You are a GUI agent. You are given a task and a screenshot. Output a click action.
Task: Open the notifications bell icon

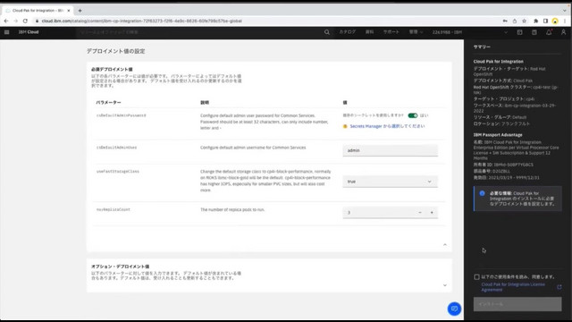[549, 32]
